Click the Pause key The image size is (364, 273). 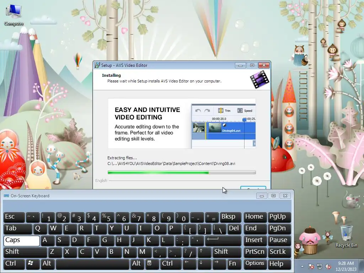(279, 241)
